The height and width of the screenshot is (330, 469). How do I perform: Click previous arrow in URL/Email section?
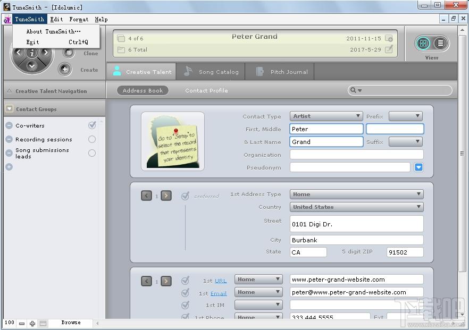146,281
